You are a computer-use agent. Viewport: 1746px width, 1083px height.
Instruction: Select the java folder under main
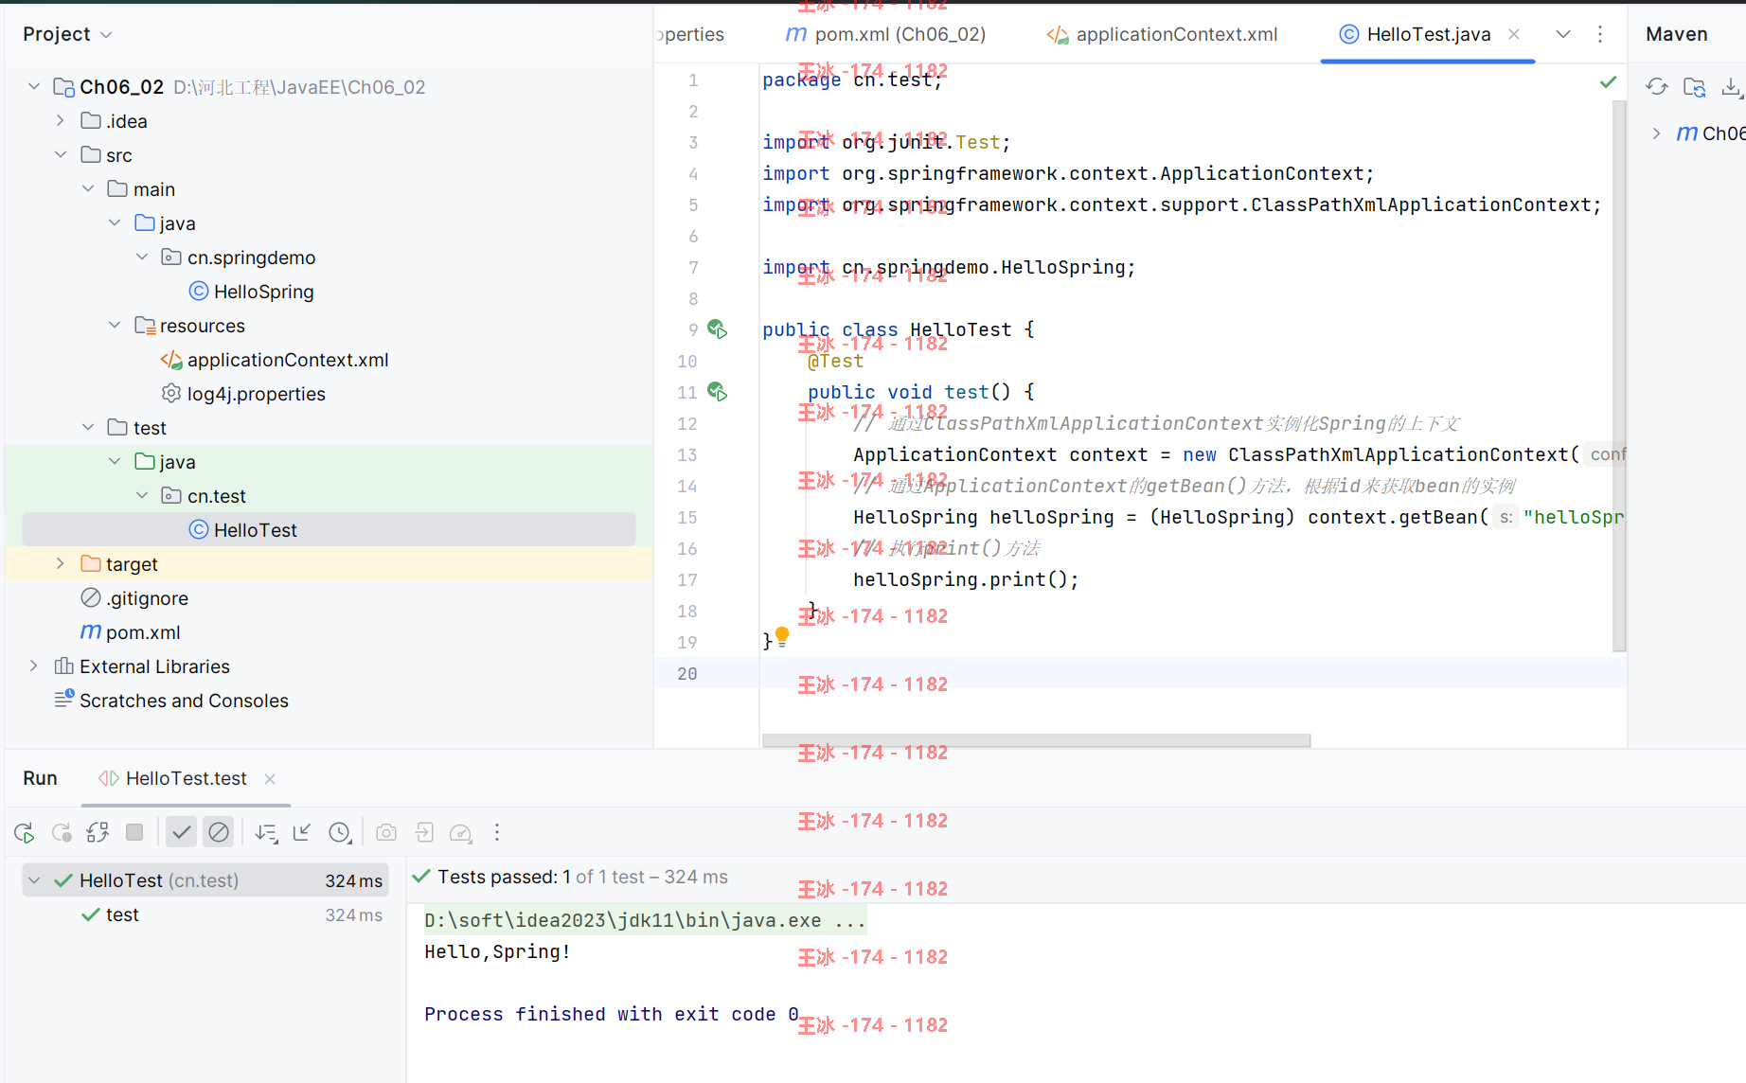(x=165, y=223)
